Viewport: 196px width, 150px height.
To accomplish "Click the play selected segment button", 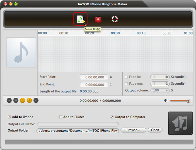I will pyautogui.click(x=36, y=100).
